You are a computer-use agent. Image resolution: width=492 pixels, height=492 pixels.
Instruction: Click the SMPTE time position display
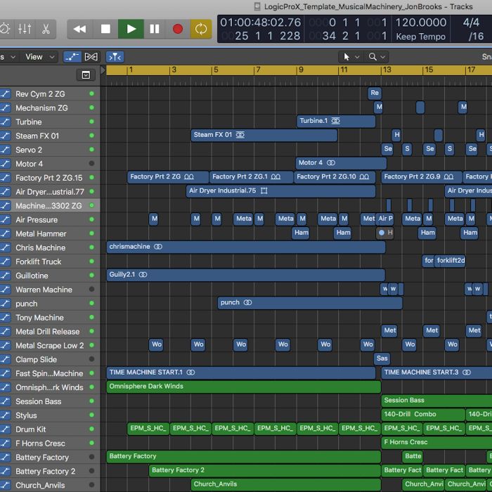pyautogui.click(x=261, y=22)
